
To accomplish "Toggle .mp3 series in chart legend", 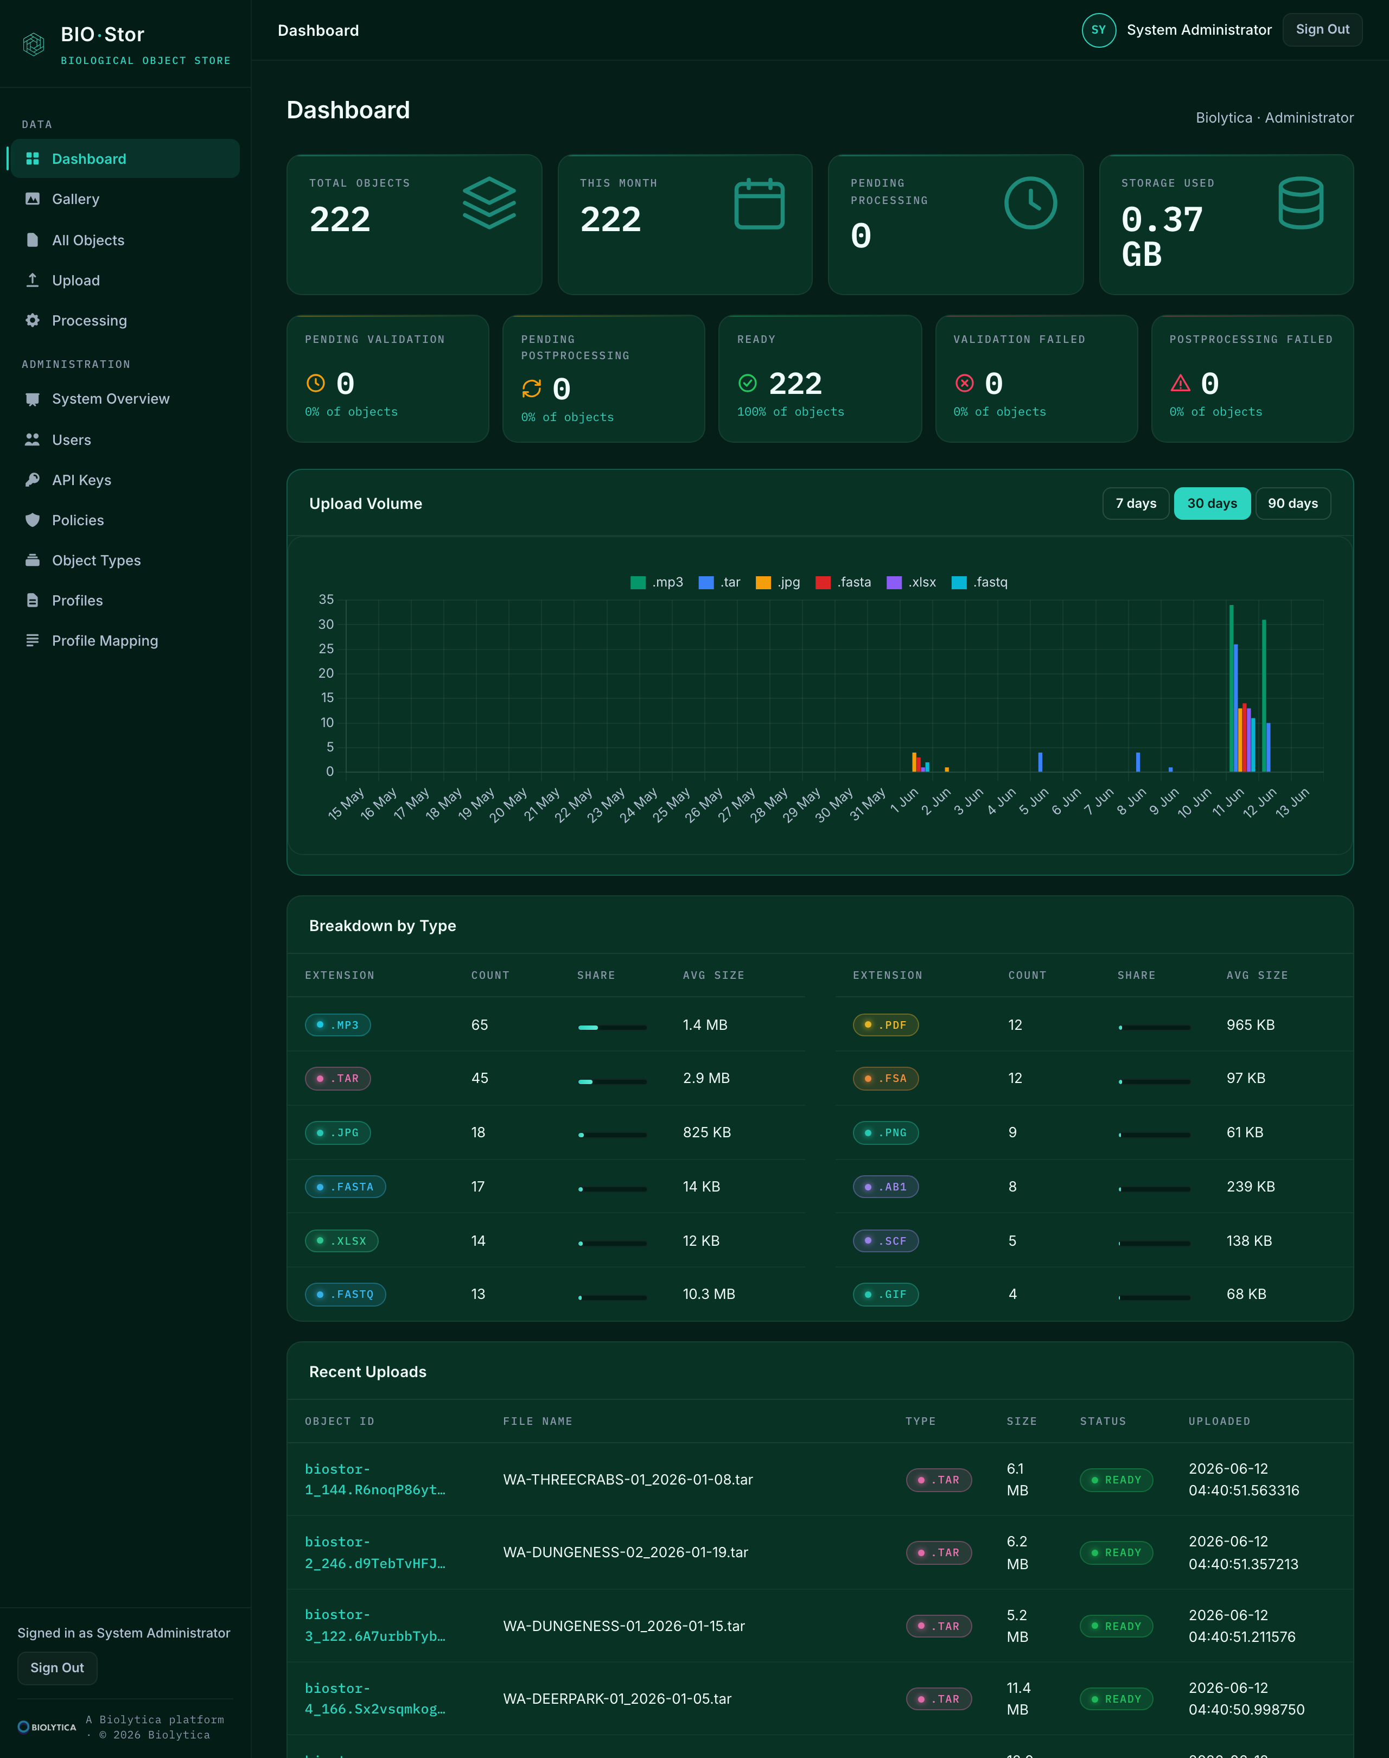I will 657,582.
